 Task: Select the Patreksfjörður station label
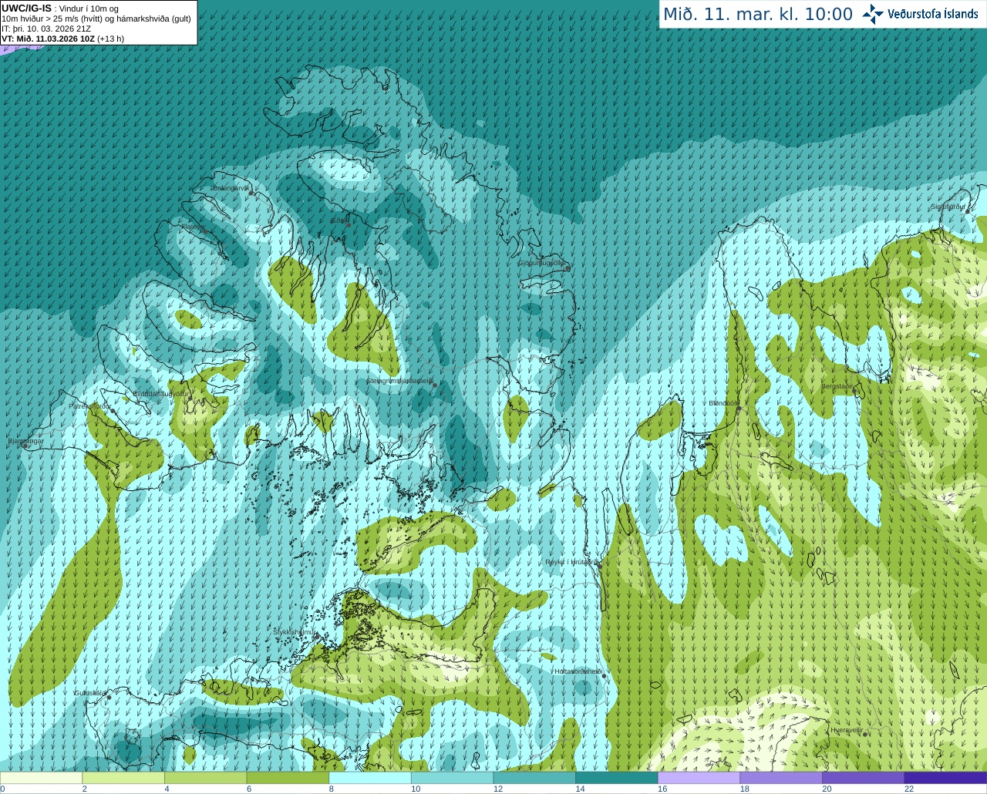[89, 405]
